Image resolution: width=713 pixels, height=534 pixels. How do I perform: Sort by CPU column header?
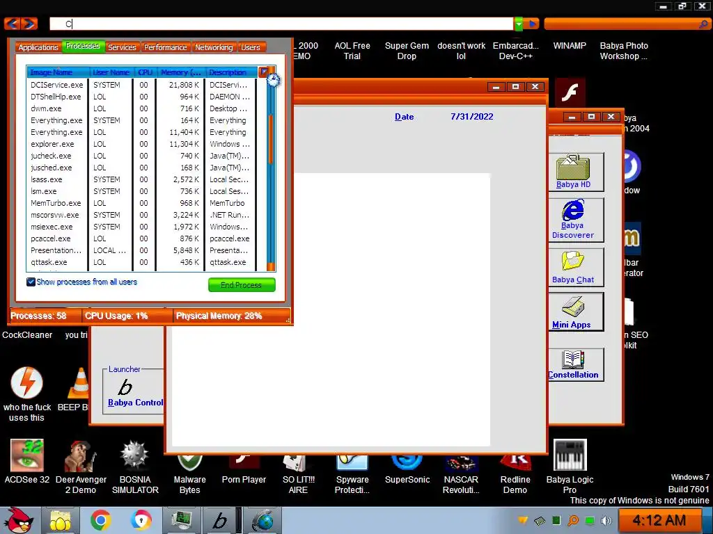point(146,72)
